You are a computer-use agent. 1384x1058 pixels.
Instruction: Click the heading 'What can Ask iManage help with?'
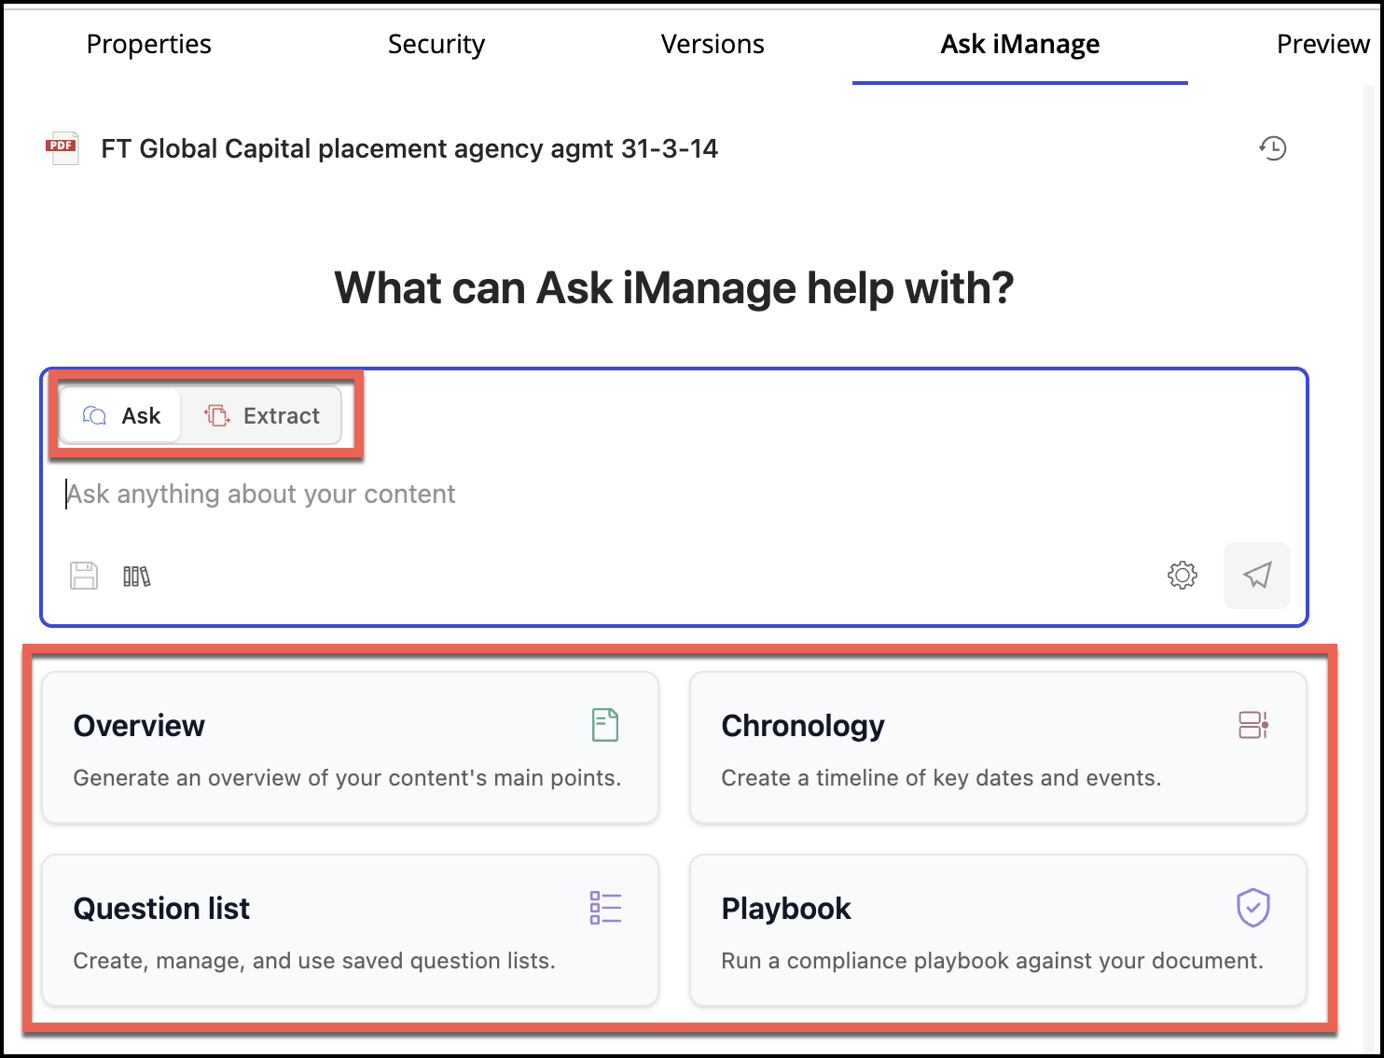(674, 288)
